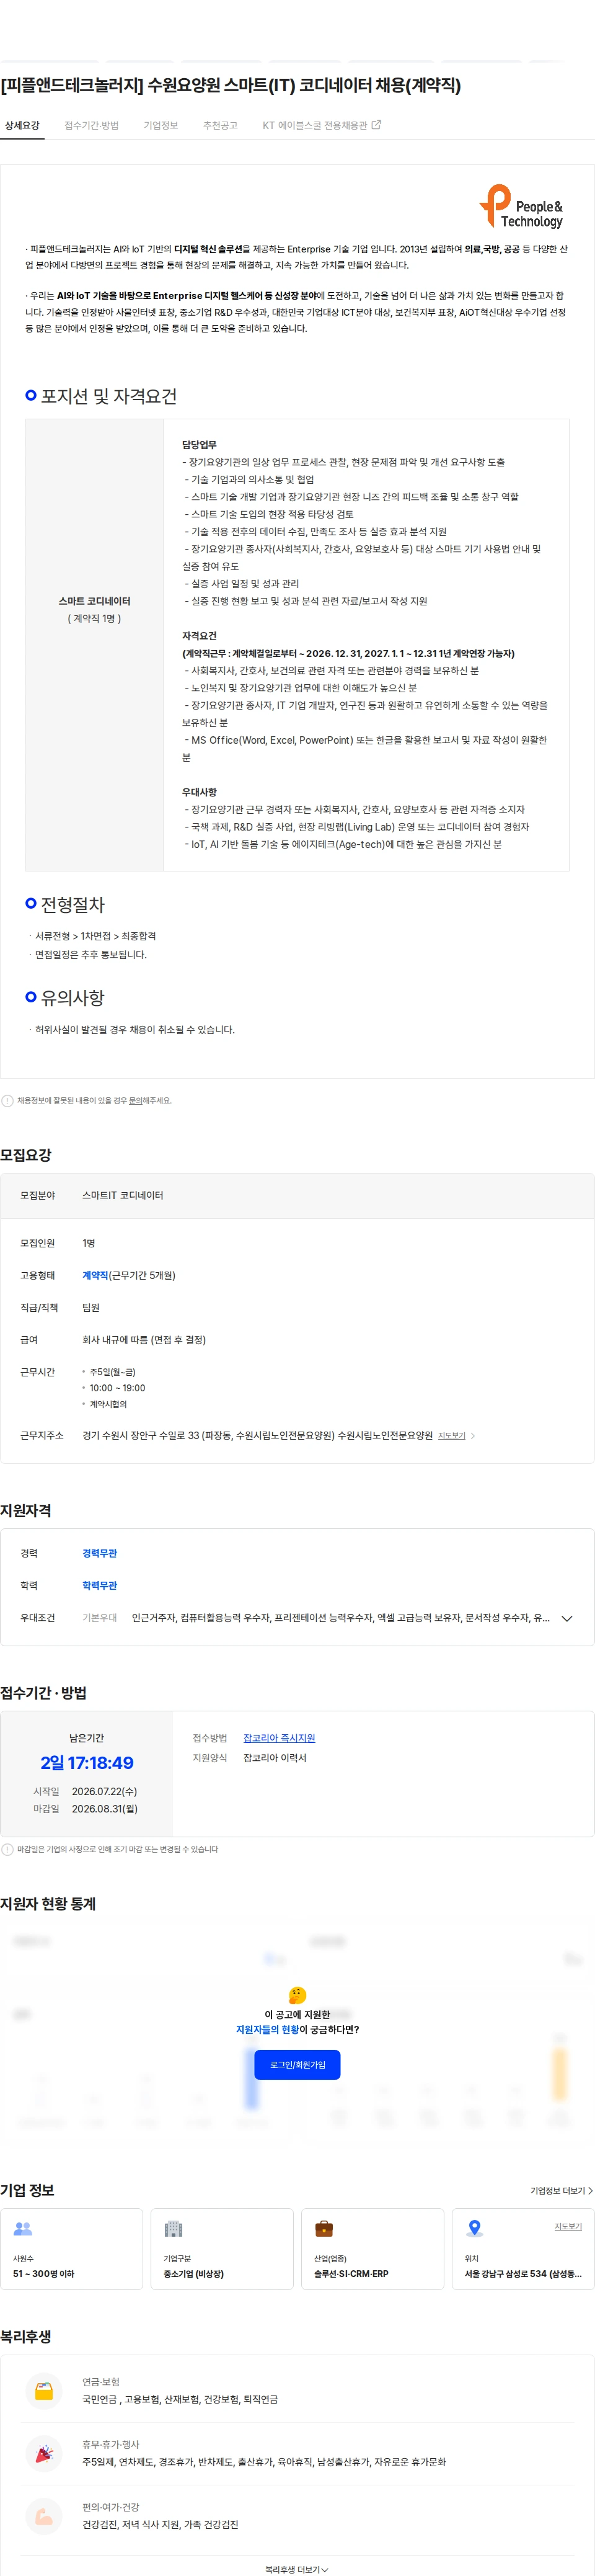Switch to the 접수기간·방법 tab
The height and width of the screenshot is (2576, 595).
[x=91, y=126]
